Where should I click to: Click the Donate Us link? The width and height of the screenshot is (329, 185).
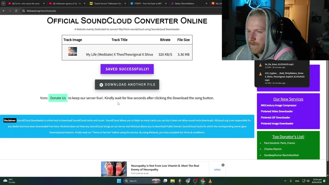pyautogui.click(x=58, y=98)
